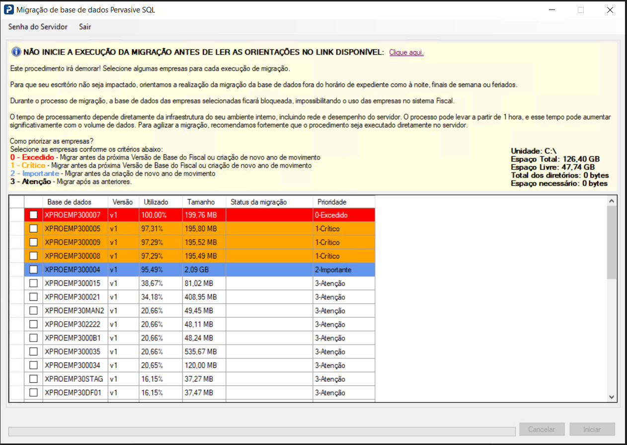Click the Cancelar button
The image size is (627, 445).
(542, 429)
